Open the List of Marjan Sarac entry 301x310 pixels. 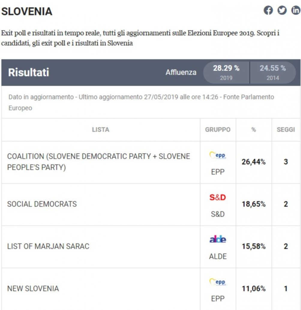(x=48, y=246)
